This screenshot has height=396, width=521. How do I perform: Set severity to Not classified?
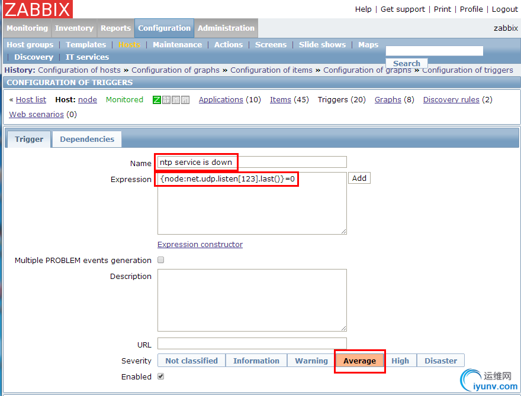pos(191,361)
